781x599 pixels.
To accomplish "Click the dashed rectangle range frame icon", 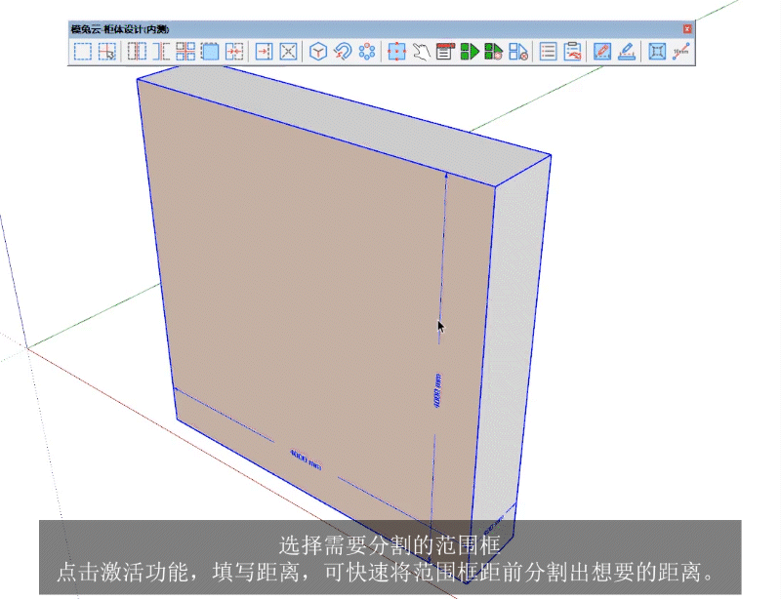I will click(83, 52).
